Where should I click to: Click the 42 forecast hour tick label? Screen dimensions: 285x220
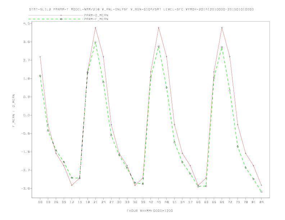(x=151, y=202)
